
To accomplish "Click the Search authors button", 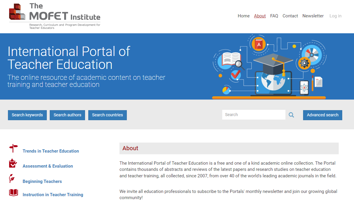I will click(67, 115).
